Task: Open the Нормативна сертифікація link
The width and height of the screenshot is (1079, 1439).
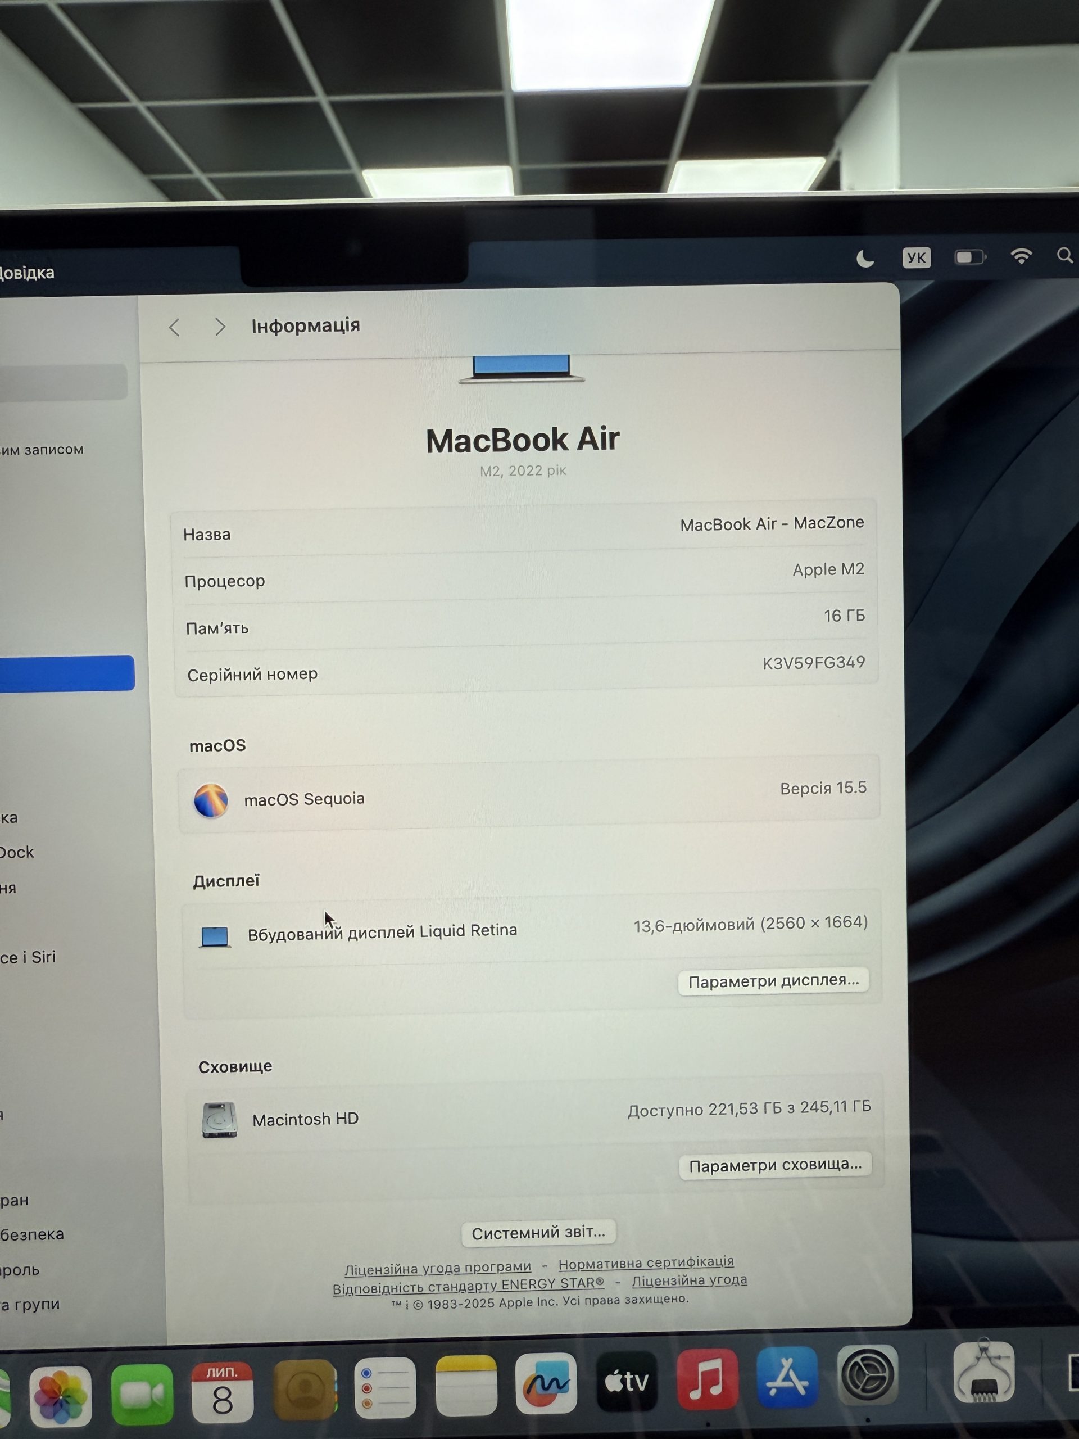Action: click(646, 1262)
